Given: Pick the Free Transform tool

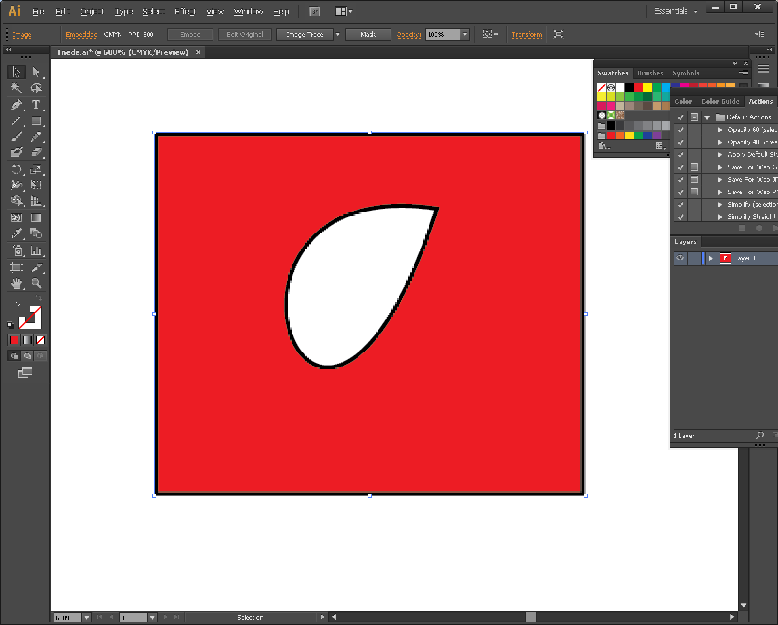Looking at the screenshot, I should 36,185.
